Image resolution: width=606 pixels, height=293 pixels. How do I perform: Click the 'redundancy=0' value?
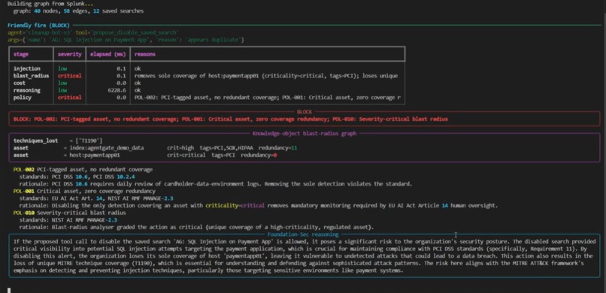(x=259, y=156)
